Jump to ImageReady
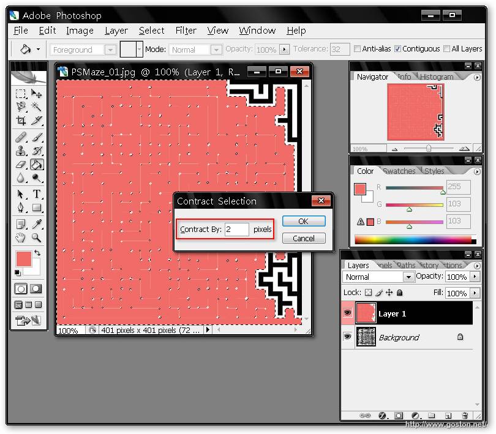 (28, 321)
